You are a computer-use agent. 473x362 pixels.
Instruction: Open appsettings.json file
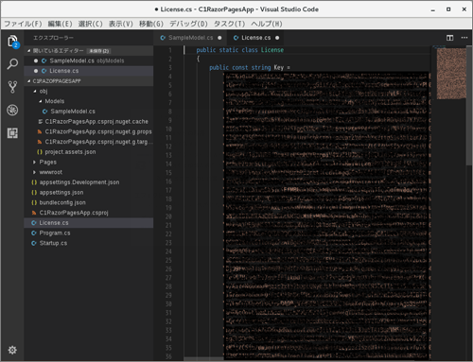coord(89,193)
